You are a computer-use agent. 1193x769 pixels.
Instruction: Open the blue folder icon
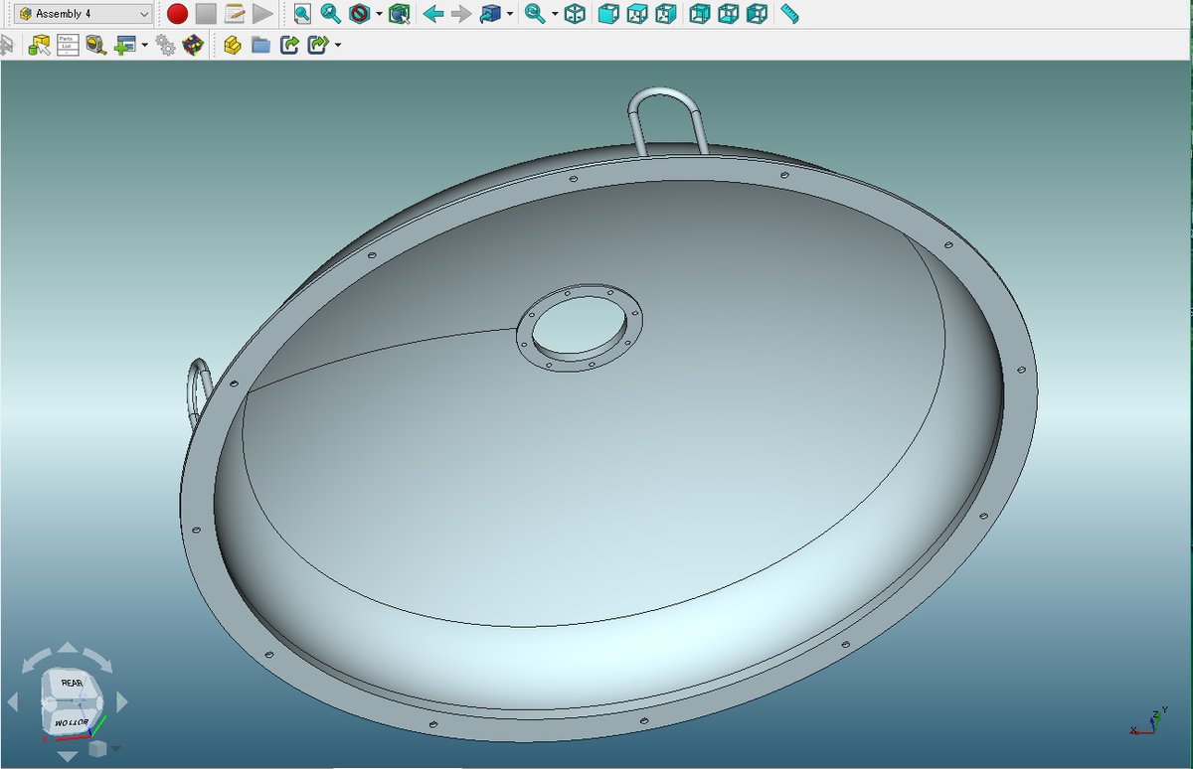pyautogui.click(x=260, y=45)
